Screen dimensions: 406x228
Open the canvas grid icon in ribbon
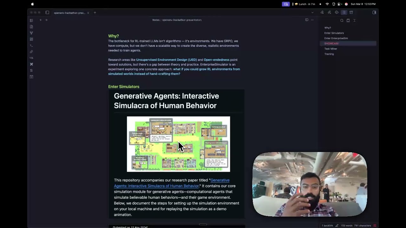tap(31, 39)
